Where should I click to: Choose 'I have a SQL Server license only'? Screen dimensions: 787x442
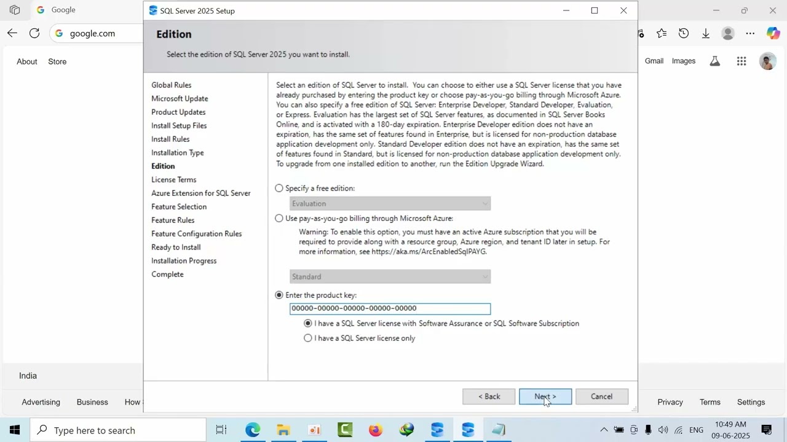coord(308,338)
